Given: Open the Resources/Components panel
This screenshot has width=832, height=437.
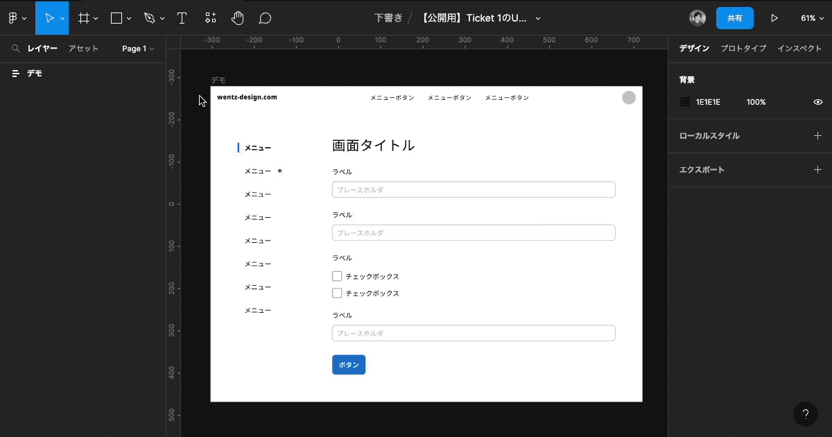Looking at the screenshot, I should pos(211,17).
